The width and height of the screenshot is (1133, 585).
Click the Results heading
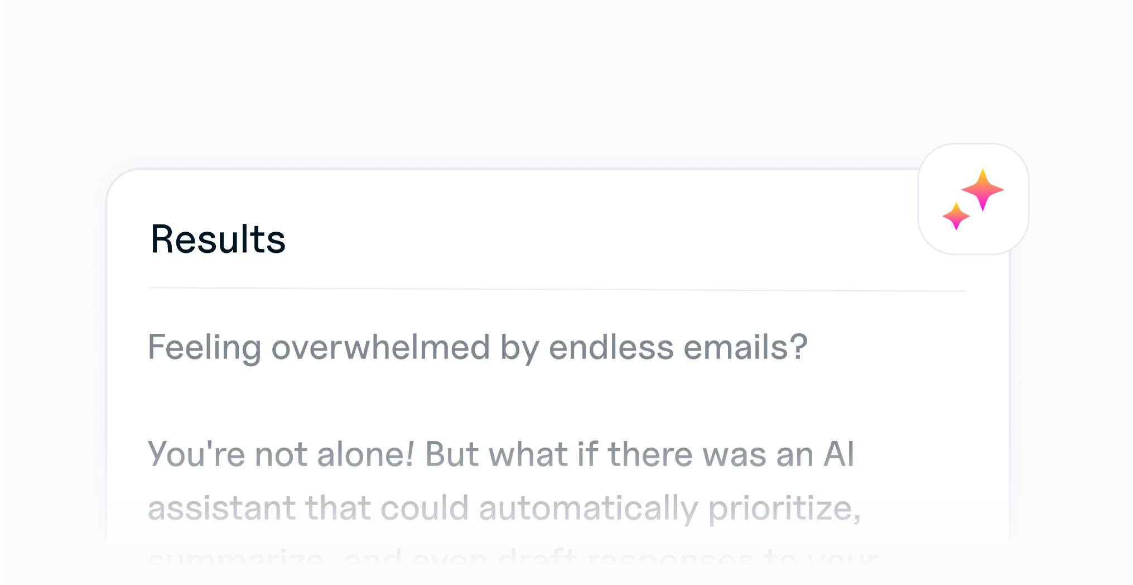[x=218, y=239]
